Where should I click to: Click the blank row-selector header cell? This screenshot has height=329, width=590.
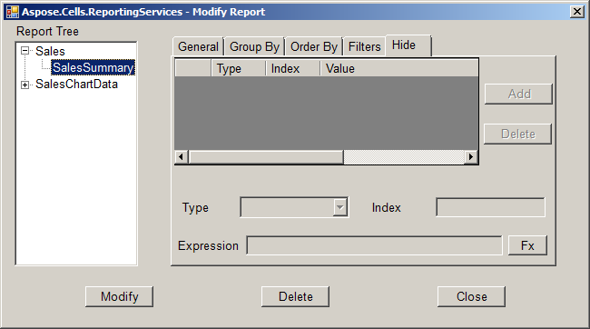click(193, 68)
